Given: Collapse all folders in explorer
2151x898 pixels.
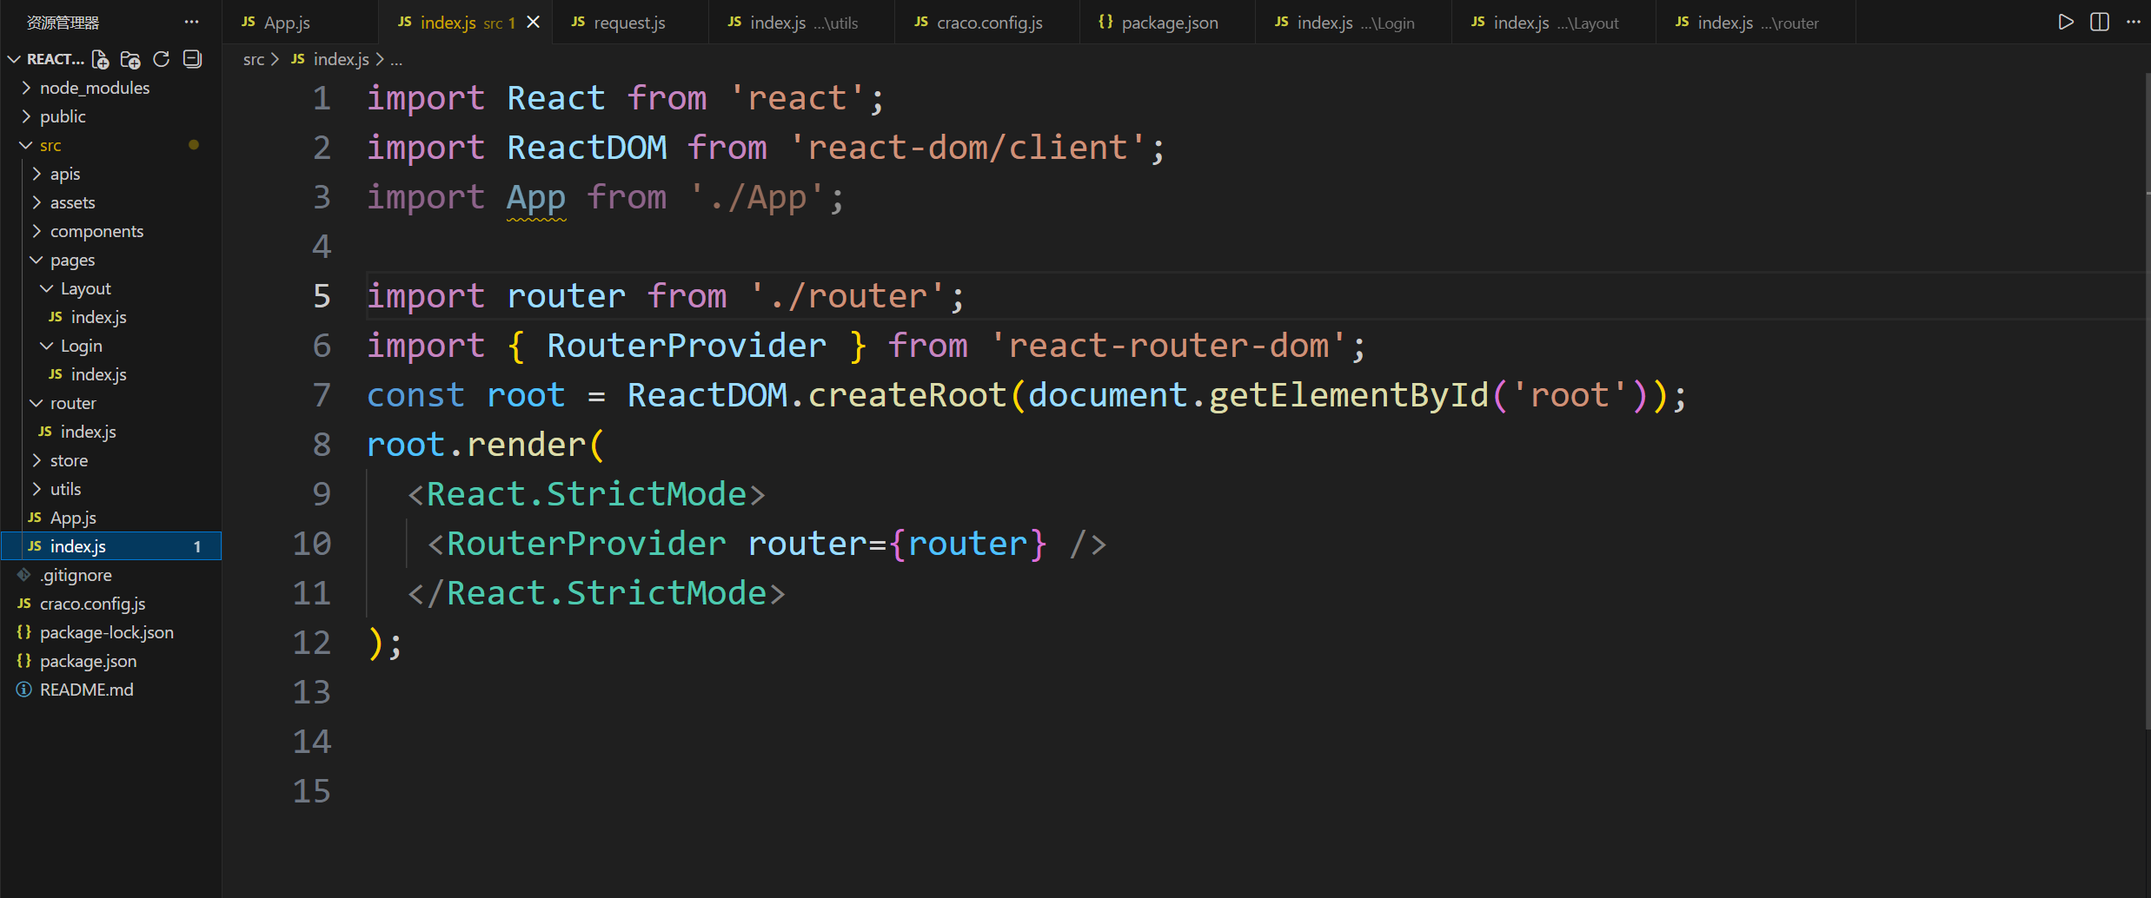Looking at the screenshot, I should [x=192, y=59].
